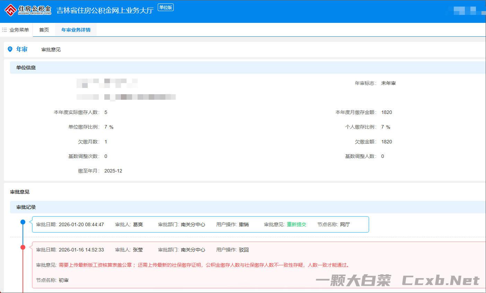The image size is (486, 293).
Task: Select the blue timeline dot for 2026-01-20
Action: click(23, 222)
